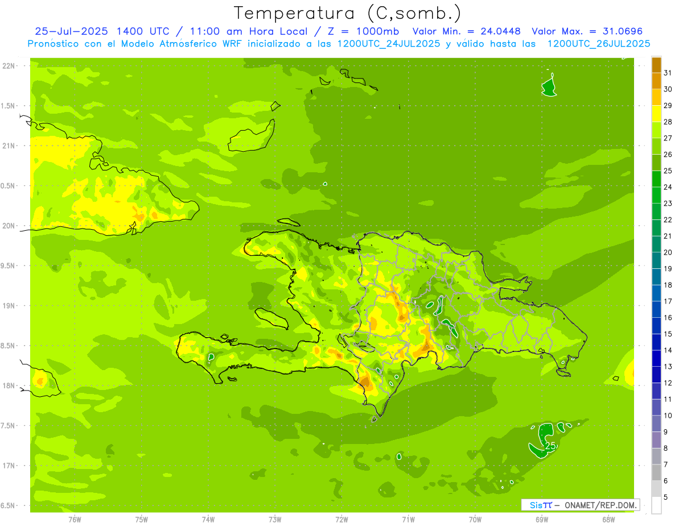The image size is (683, 527).
Task: Select the "1200UTC_24JUL2025" initialization time text
Action: (389, 44)
